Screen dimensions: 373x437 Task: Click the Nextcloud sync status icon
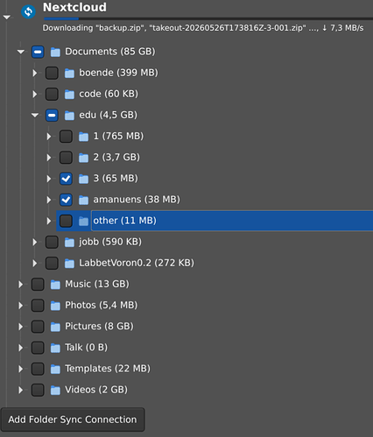[28, 11]
